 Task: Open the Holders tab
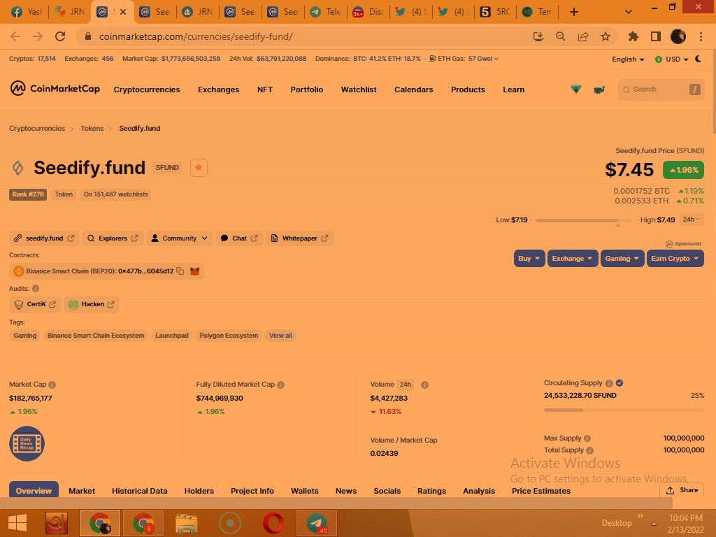point(199,491)
